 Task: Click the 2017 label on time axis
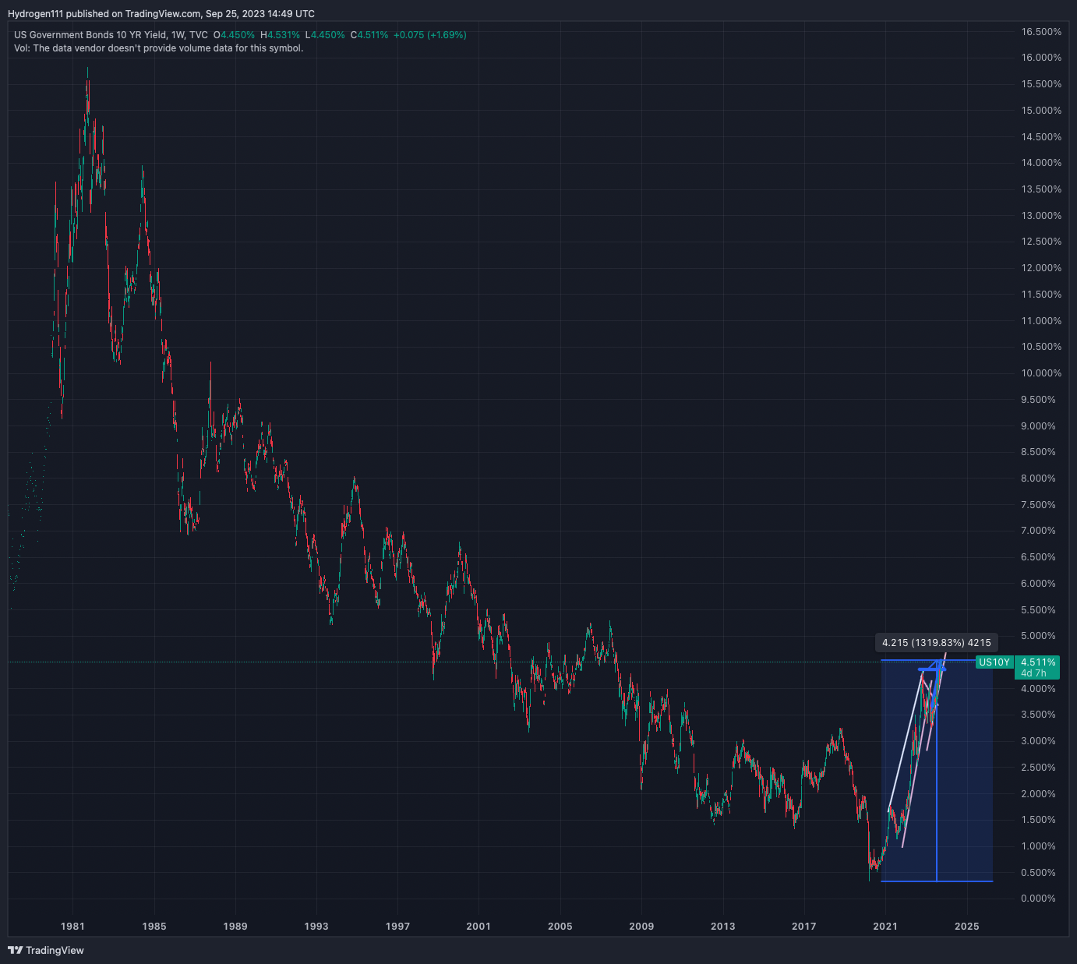[x=804, y=927]
